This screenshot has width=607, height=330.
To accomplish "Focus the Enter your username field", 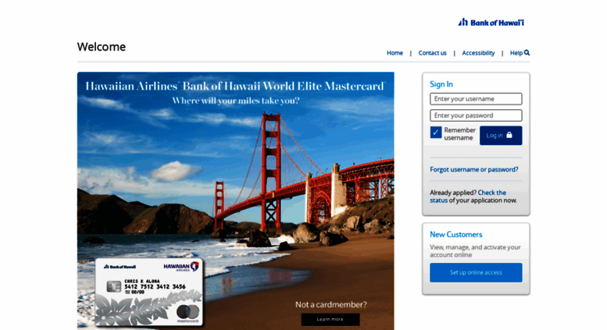I will point(476,99).
